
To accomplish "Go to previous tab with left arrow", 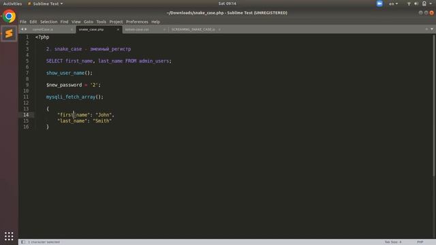I will click(22, 29).
